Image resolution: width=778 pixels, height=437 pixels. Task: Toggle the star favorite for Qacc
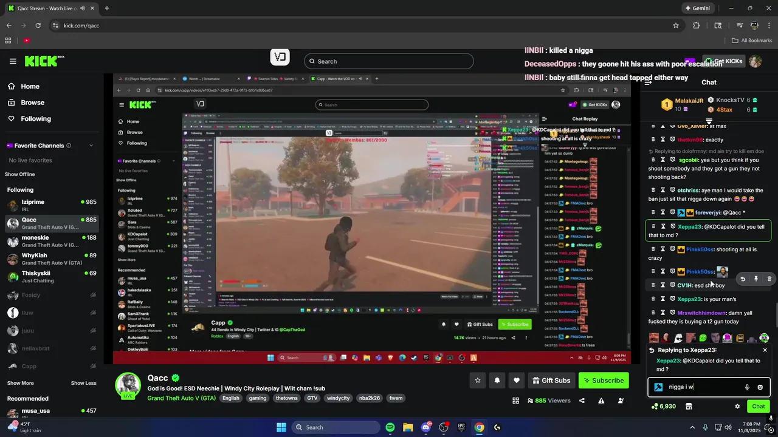(478, 381)
